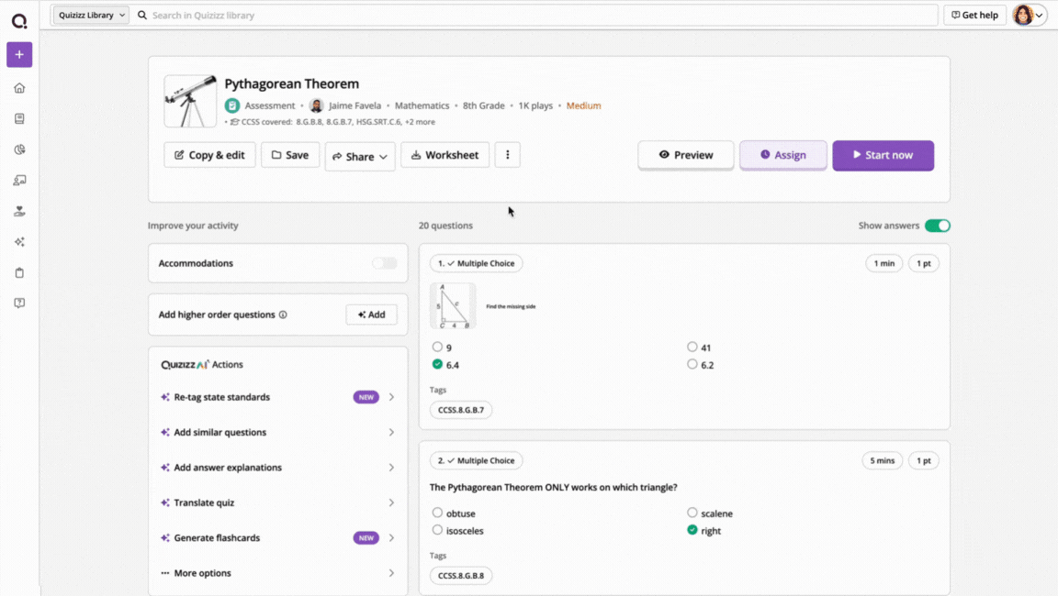The width and height of the screenshot is (1058, 596).
Task: Click Jaime Favela's author avatar
Action: (317, 105)
